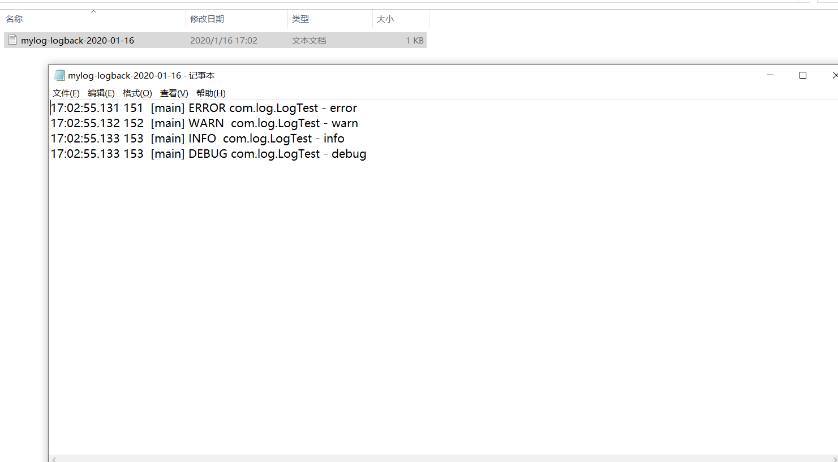
Task: Click the Notepad horizontal scrollbar track
Action: (x=444, y=459)
